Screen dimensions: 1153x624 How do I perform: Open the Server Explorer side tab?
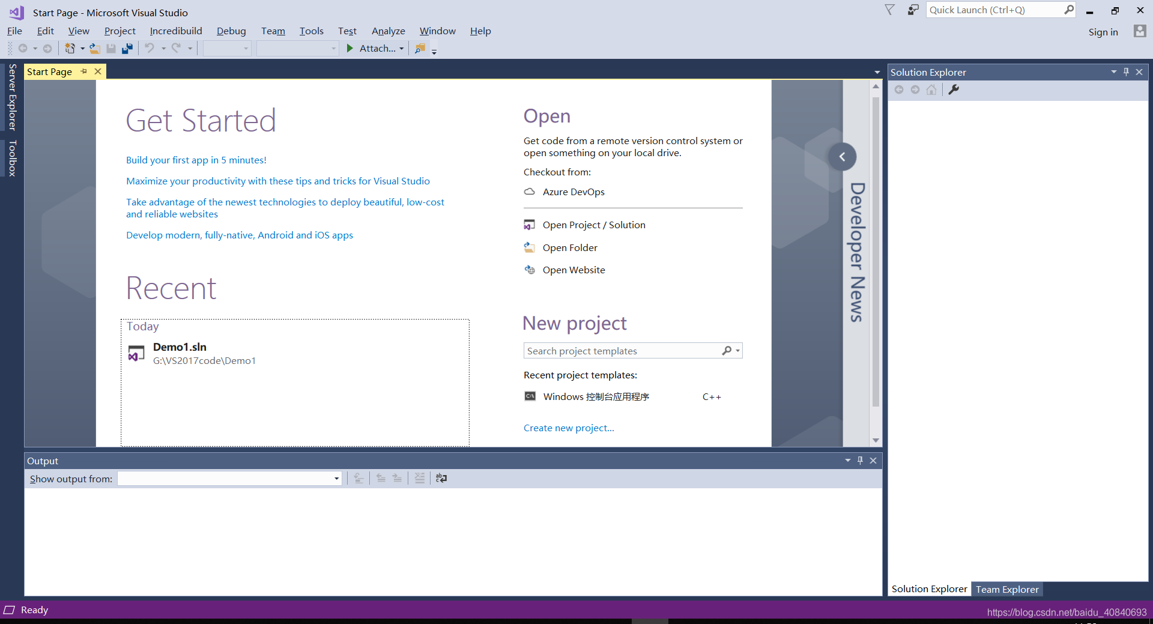12,97
